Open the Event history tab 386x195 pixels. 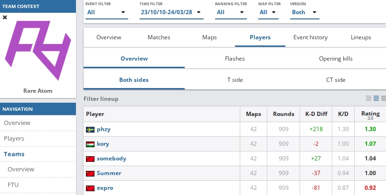311,37
